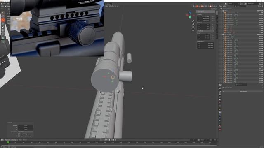Select the Select Box tool in the toolbar
The height and width of the screenshot is (148, 264).
click(3, 13)
